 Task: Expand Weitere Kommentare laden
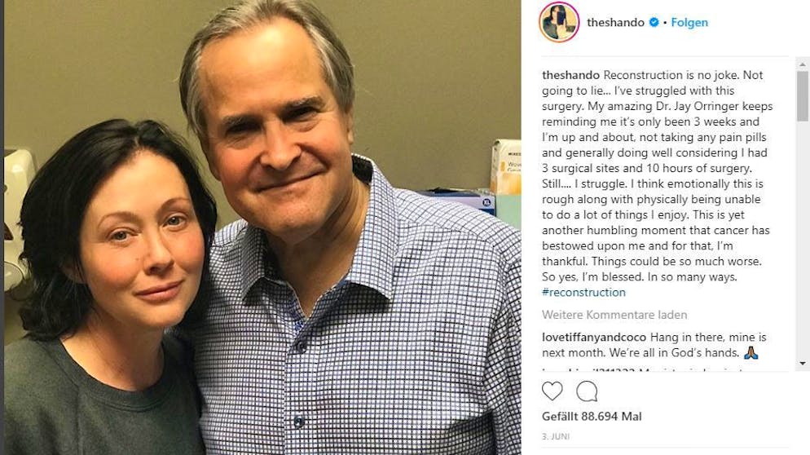point(614,315)
